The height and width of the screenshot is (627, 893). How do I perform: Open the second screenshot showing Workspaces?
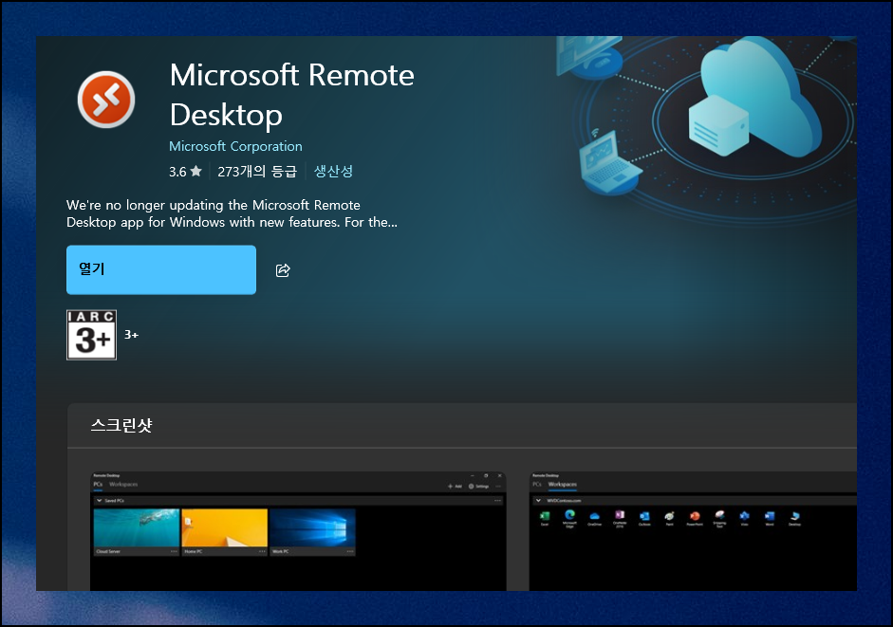point(693,531)
